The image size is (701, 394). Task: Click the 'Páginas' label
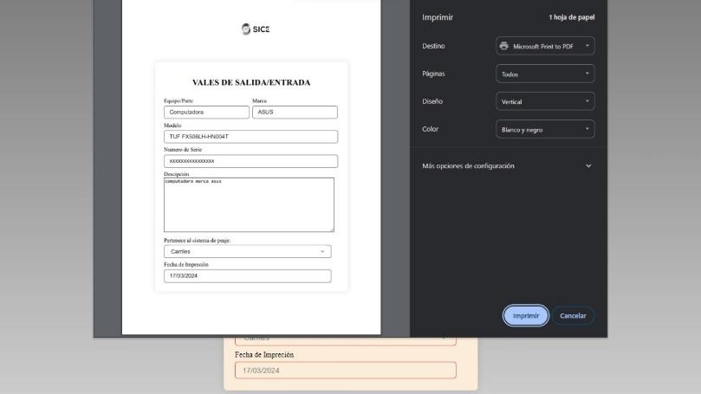(x=433, y=74)
